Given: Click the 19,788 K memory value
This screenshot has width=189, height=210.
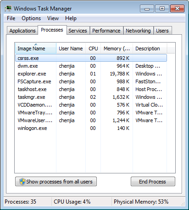Looking at the screenshot, I should point(120,74).
